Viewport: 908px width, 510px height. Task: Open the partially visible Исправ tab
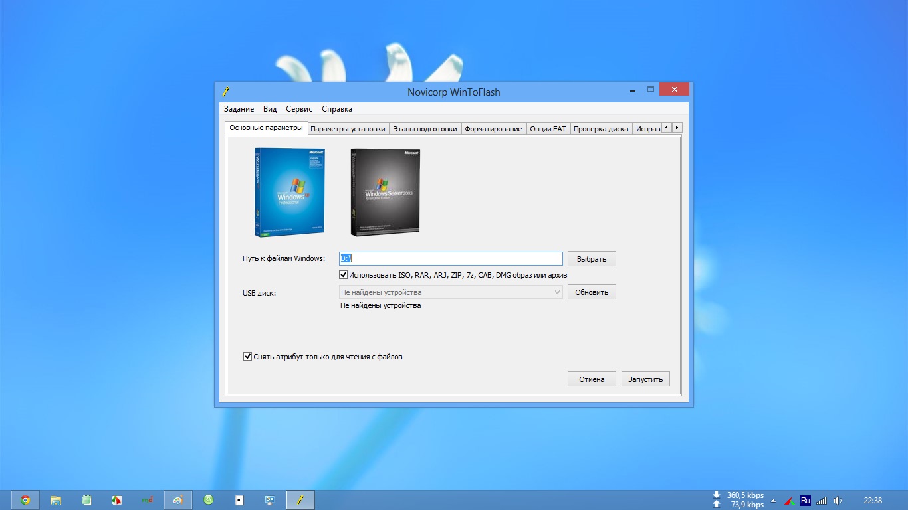click(x=647, y=129)
